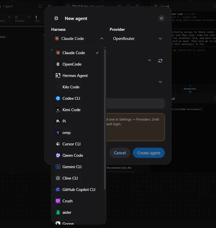Click the terminal tools label in background
The image size is (216, 228).
[190, 89]
